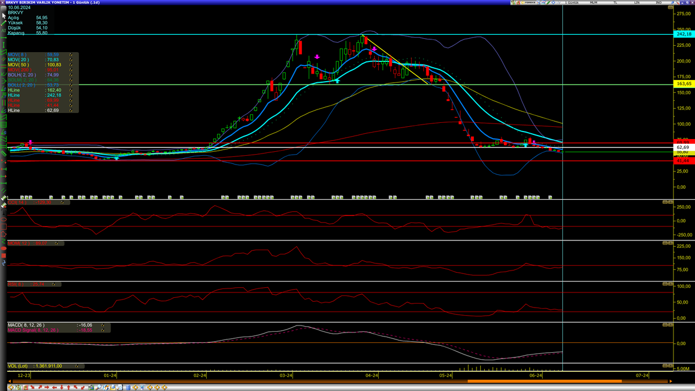Click the BRKVY symbol name in info box
The image size is (695, 391).
coord(15,12)
